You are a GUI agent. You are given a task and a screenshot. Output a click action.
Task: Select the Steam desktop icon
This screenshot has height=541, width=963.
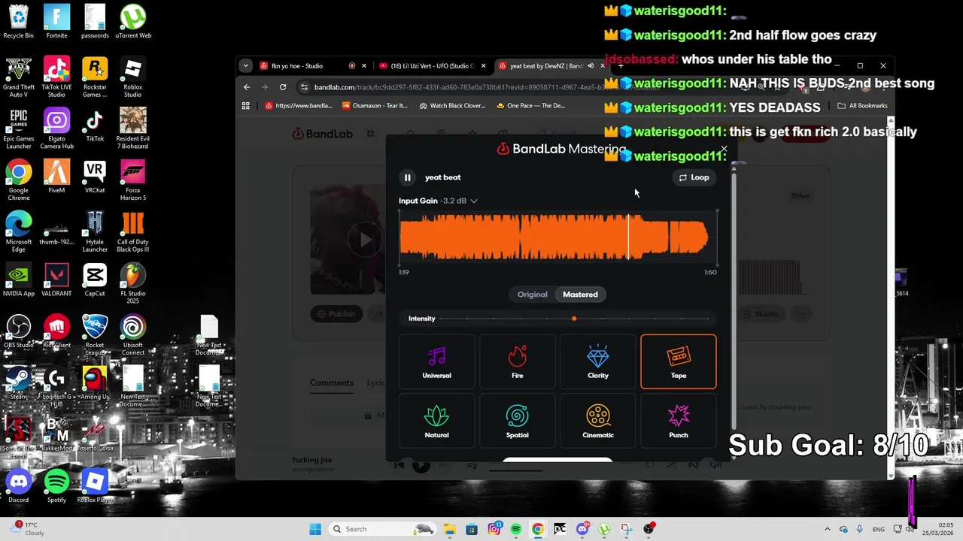click(19, 382)
